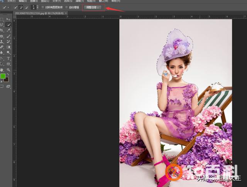Select the Zoom tool
247x187 pixels.
(x=8, y=70)
